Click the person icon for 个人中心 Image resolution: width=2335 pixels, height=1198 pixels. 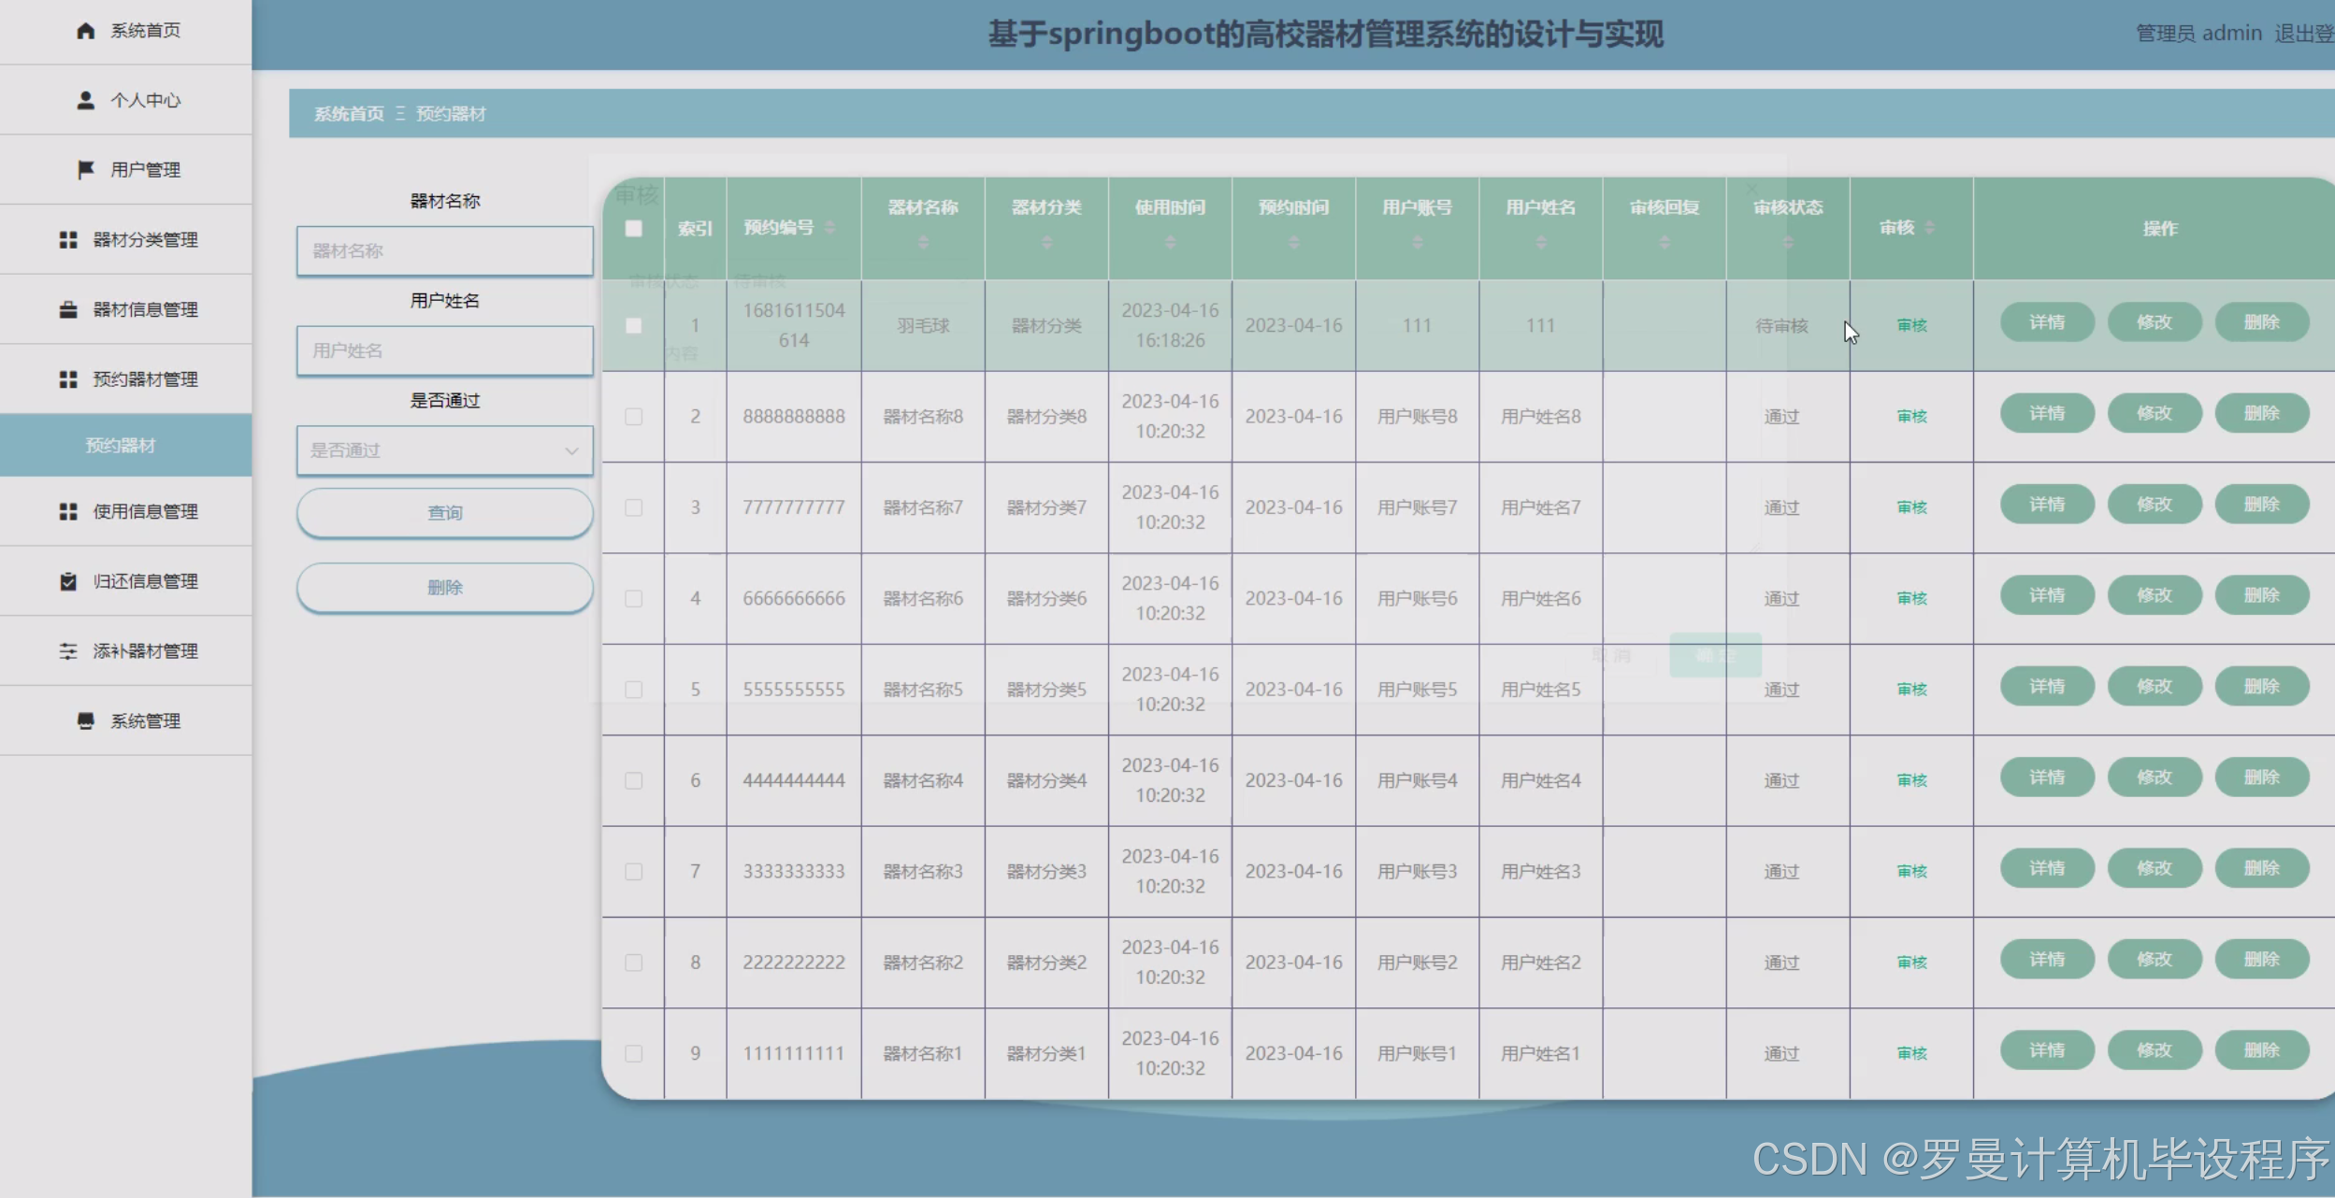[86, 100]
